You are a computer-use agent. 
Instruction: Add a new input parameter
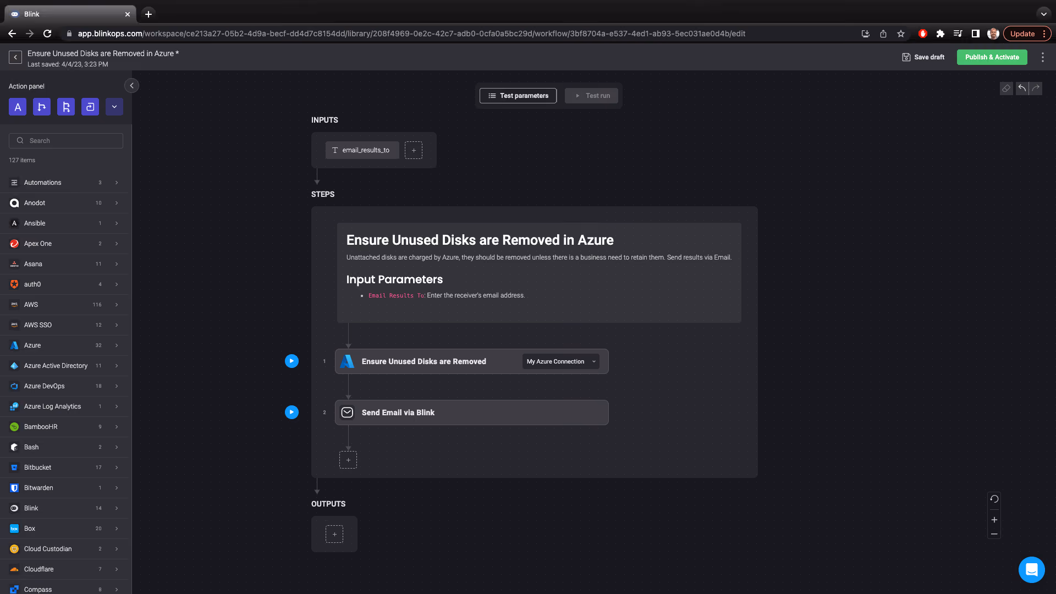(x=414, y=150)
